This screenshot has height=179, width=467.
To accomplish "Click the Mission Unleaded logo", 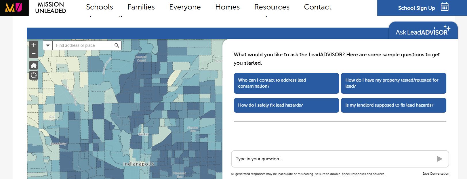I will coord(14,7).
